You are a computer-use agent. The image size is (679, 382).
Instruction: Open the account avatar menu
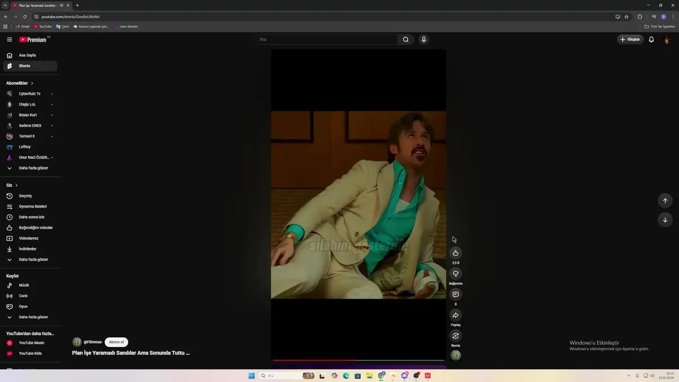tap(667, 39)
